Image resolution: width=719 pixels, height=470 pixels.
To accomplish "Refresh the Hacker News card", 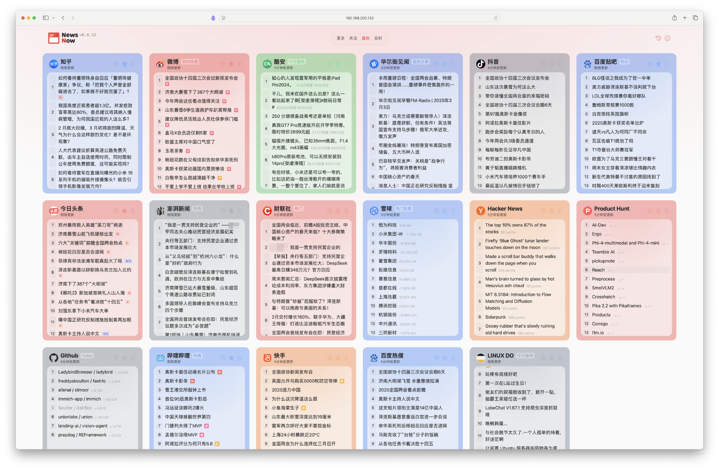I will 543,211.
